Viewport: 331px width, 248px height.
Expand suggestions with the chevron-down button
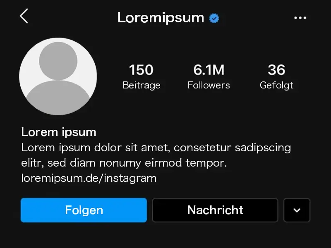point(297,210)
